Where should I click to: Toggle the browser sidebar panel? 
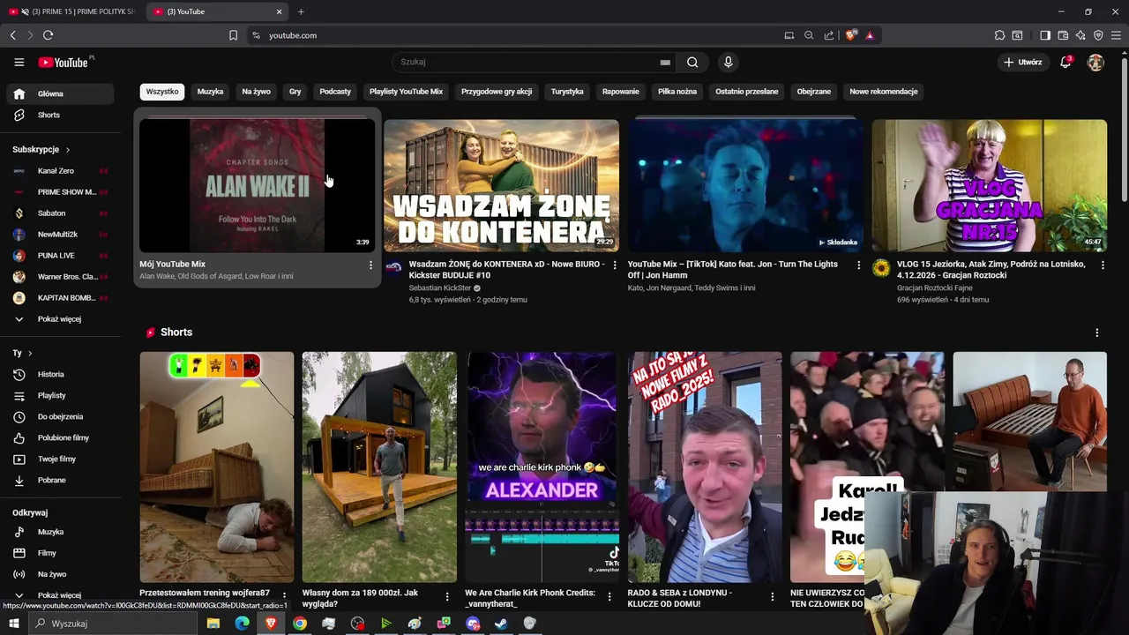coord(1045,35)
